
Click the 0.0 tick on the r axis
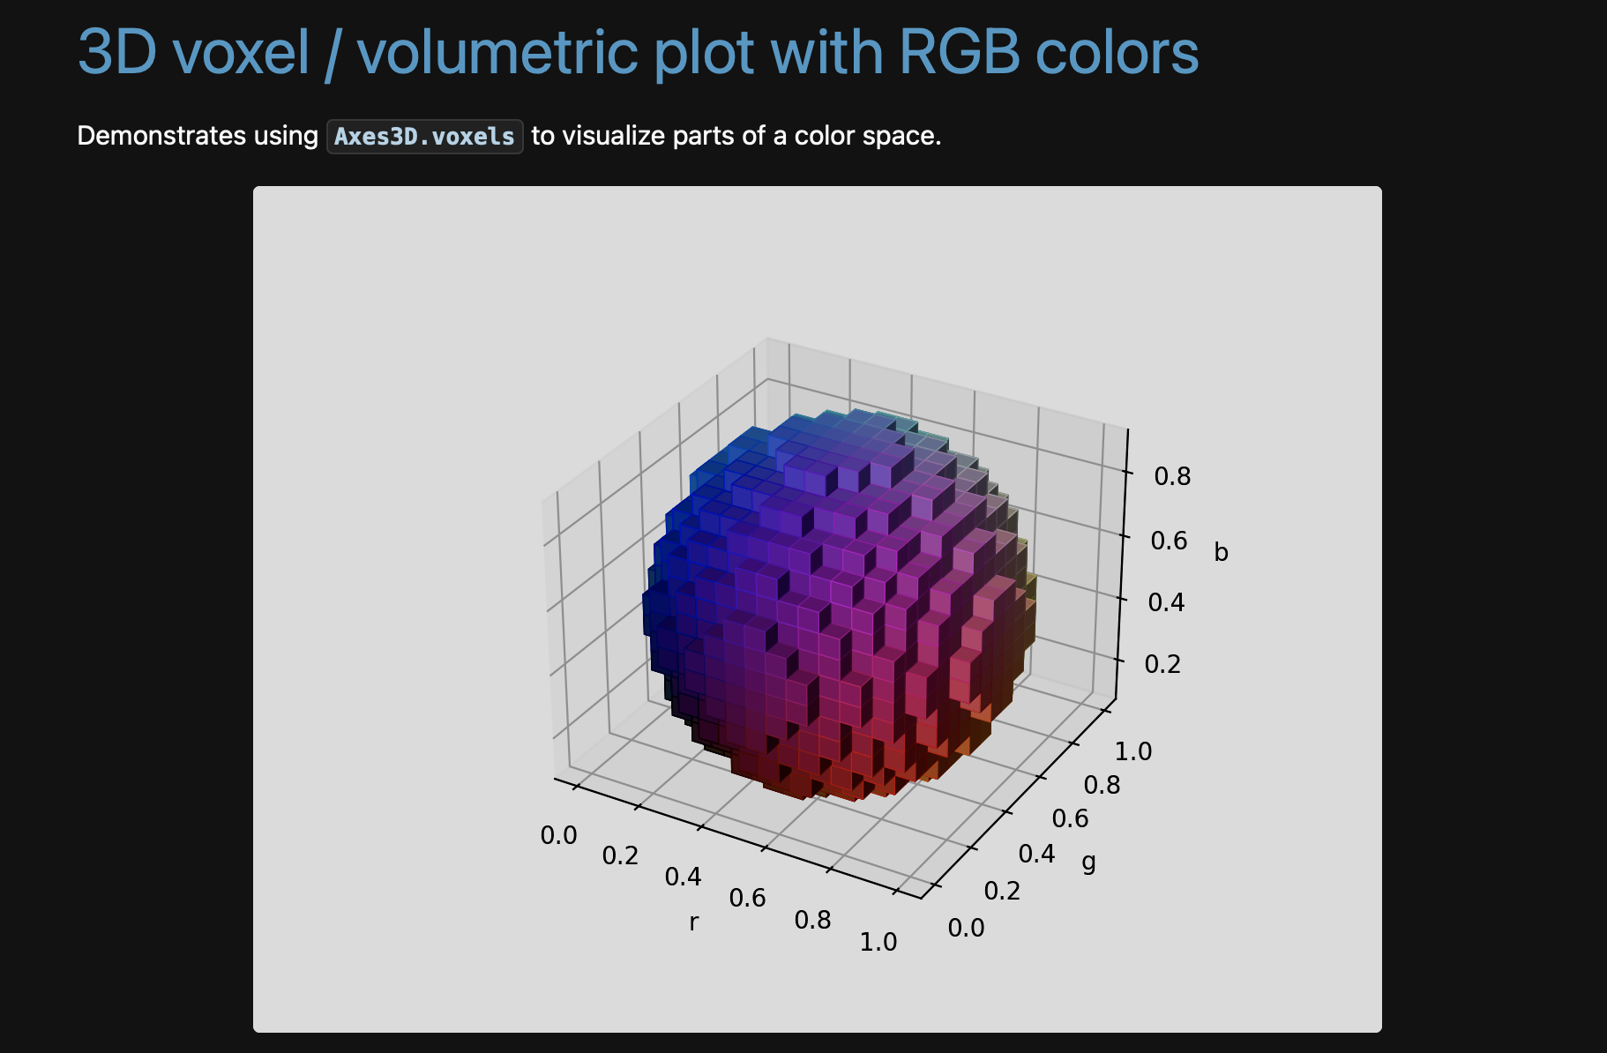tap(558, 835)
